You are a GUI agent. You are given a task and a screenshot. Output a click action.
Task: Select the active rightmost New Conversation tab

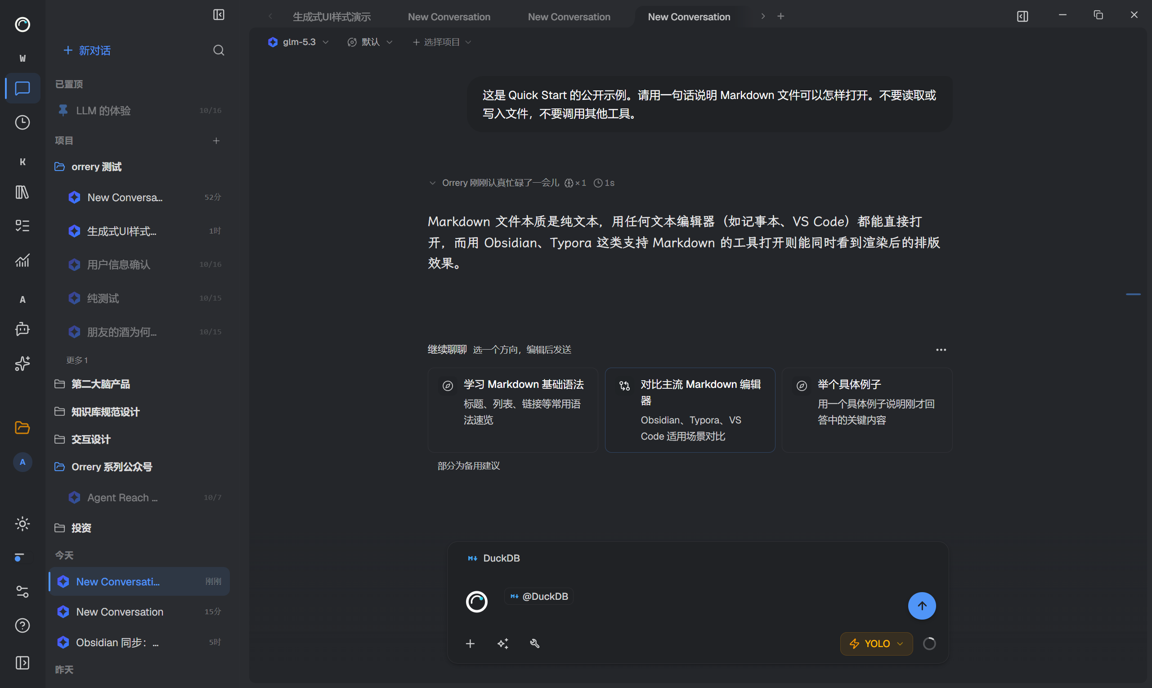(689, 17)
